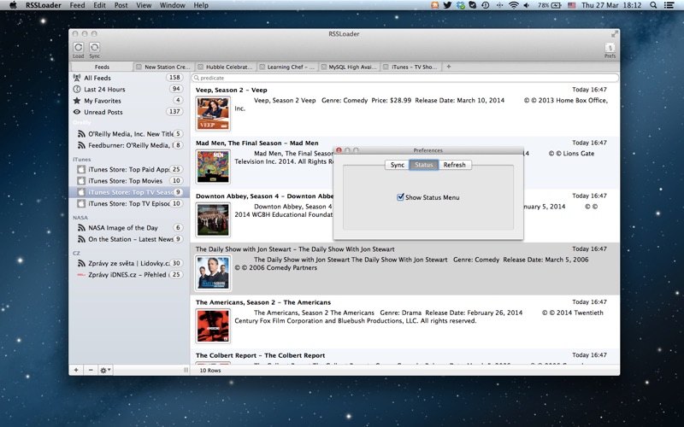The height and width of the screenshot is (427, 684).
Task: Open a new tab with plus icon
Action: [x=449, y=67]
